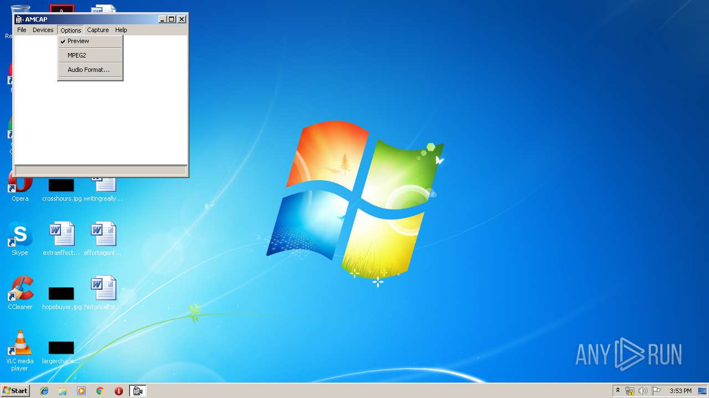Click the Show desktop button
The image size is (709, 398).
702,391
